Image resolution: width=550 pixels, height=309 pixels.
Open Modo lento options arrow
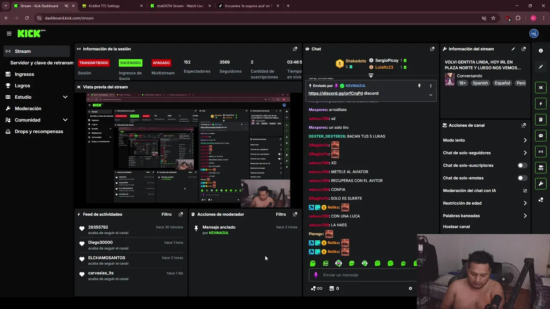click(x=525, y=140)
